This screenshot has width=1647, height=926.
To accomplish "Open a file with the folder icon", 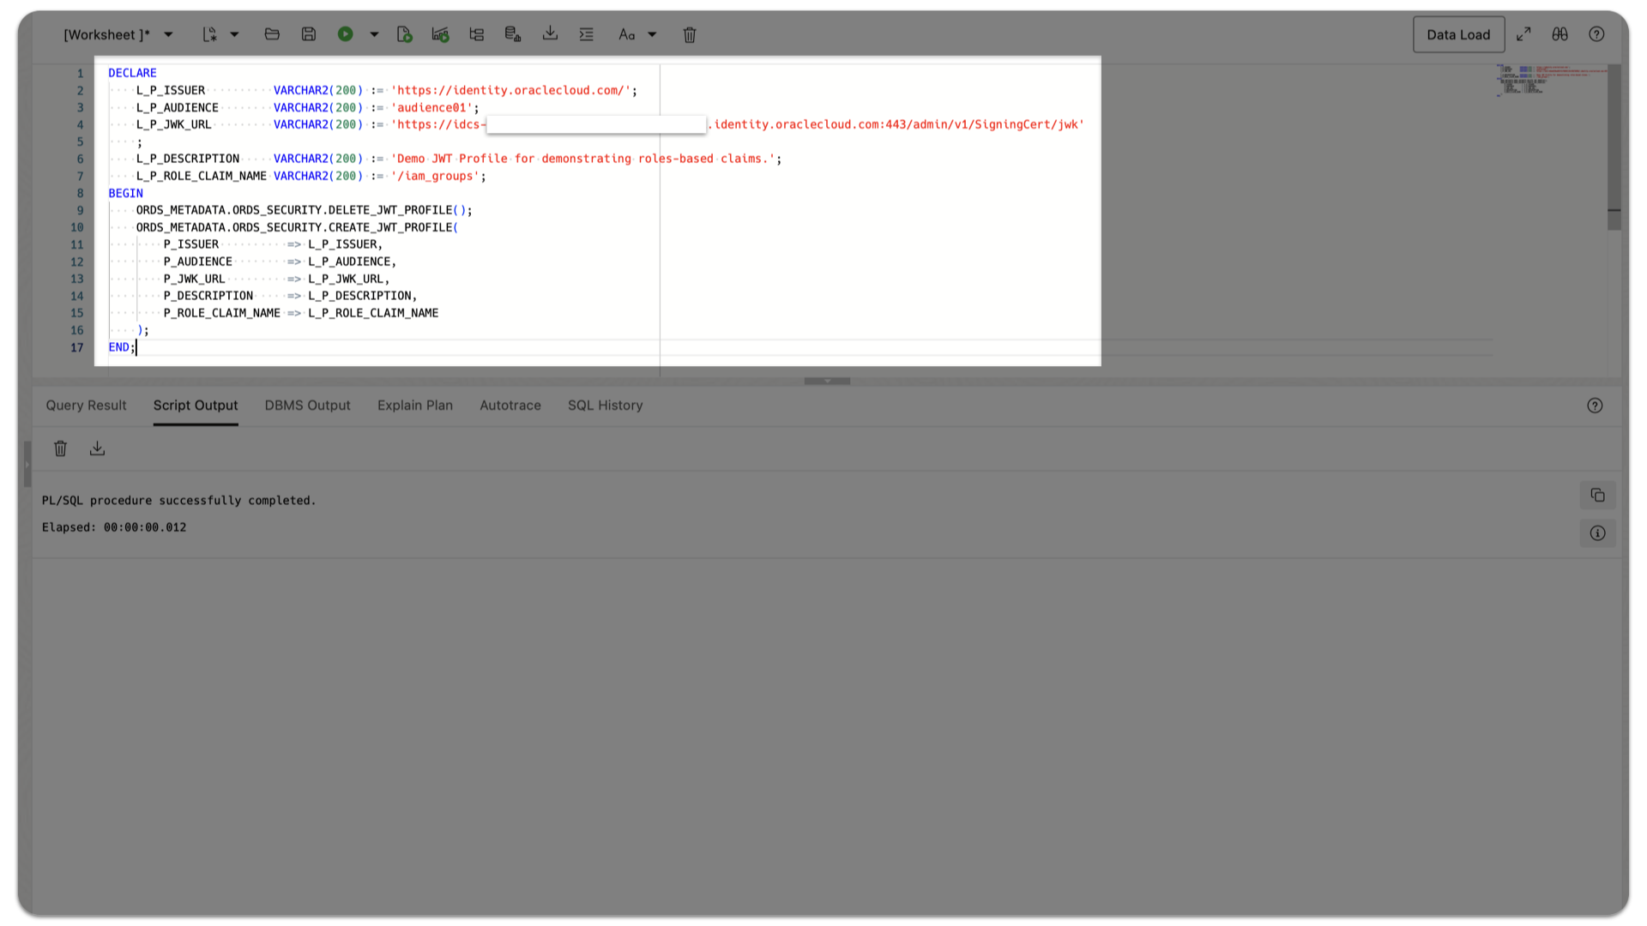I will [272, 34].
